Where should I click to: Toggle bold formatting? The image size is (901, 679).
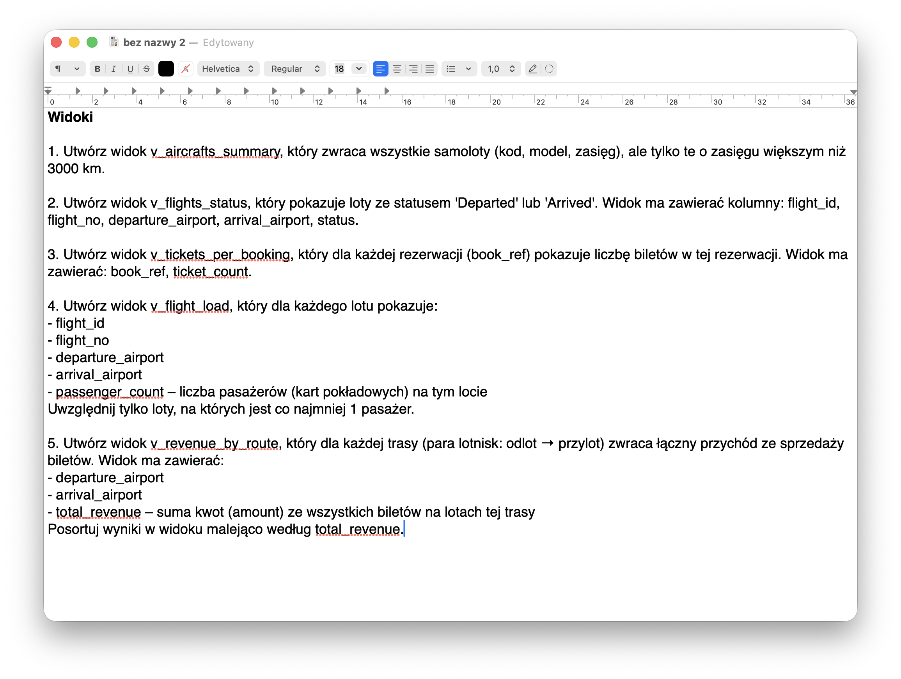98,69
